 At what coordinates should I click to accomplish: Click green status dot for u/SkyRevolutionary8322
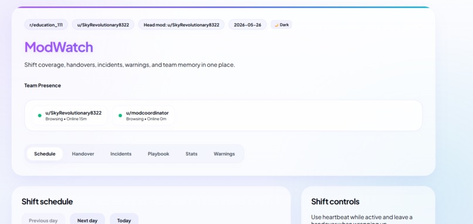(x=39, y=116)
